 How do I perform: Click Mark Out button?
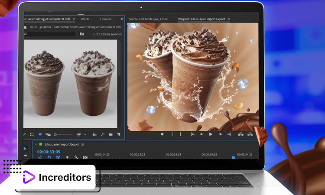[x=180, y=134]
